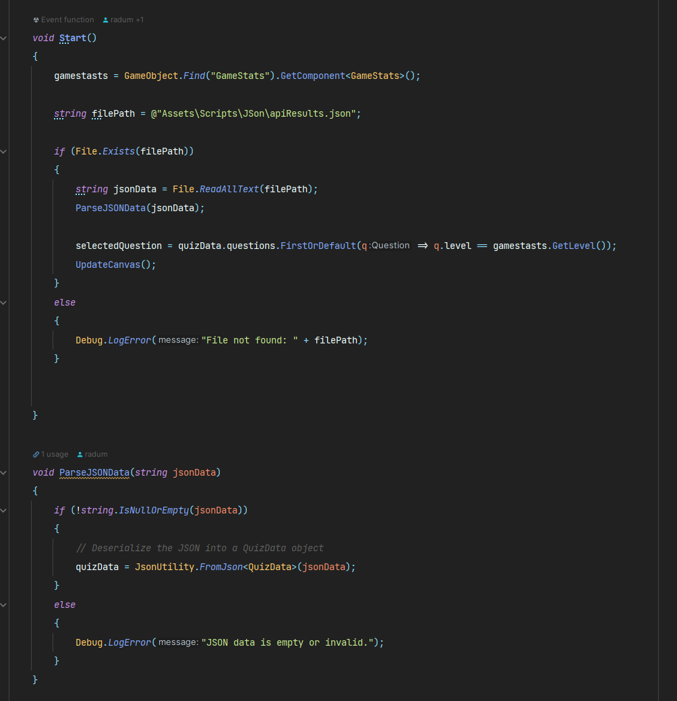The height and width of the screenshot is (701, 677).
Task: Collapse the Start method fold arrow
Action: (3, 38)
